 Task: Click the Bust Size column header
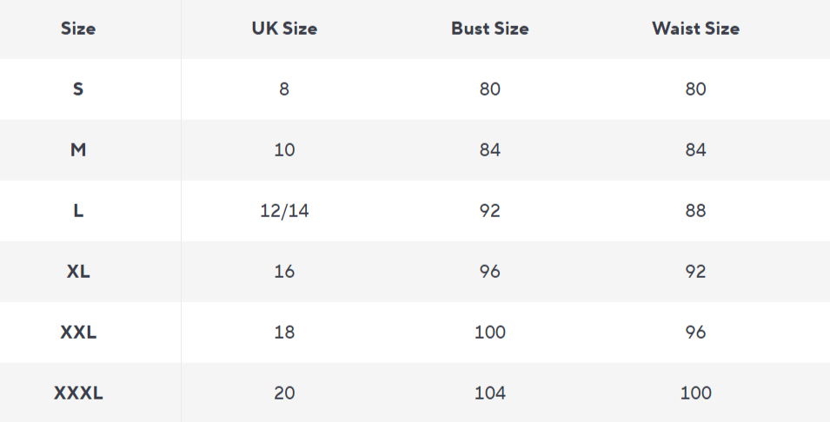tap(489, 29)
